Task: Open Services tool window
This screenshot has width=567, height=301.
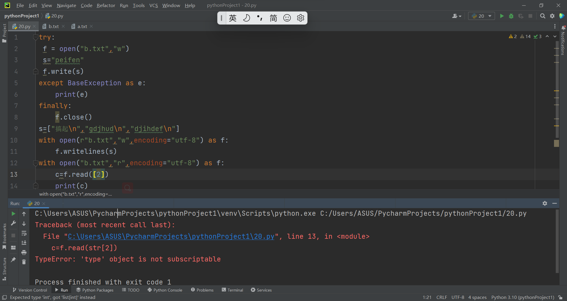Action: (261, 290)
